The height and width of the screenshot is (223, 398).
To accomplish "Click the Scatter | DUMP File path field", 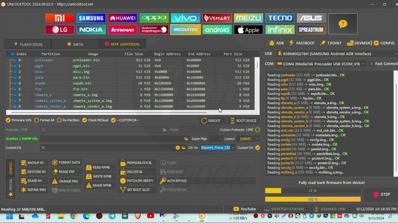I will [112, 139].
